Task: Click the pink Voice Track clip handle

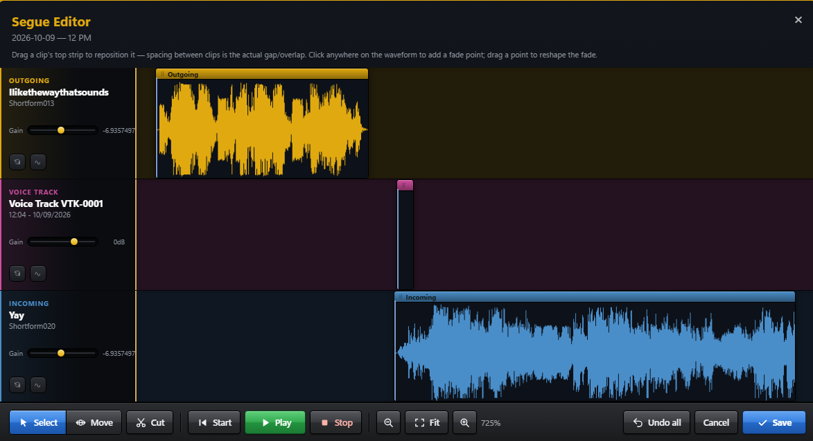Action: point(405,185)
